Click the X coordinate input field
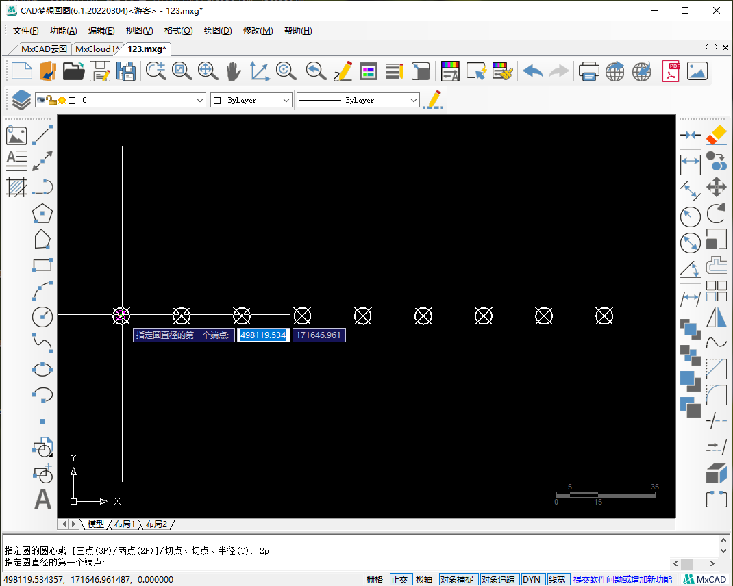 [x=263, y=335]
